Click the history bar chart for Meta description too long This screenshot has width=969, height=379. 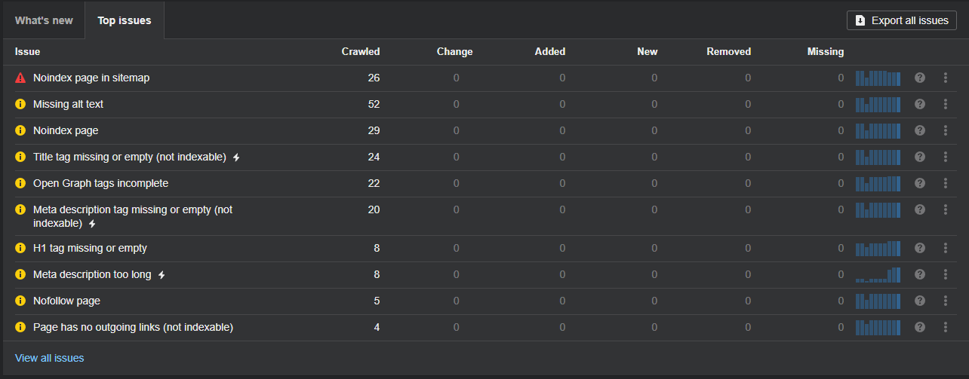pyautogui.click(x=878, y=274)
